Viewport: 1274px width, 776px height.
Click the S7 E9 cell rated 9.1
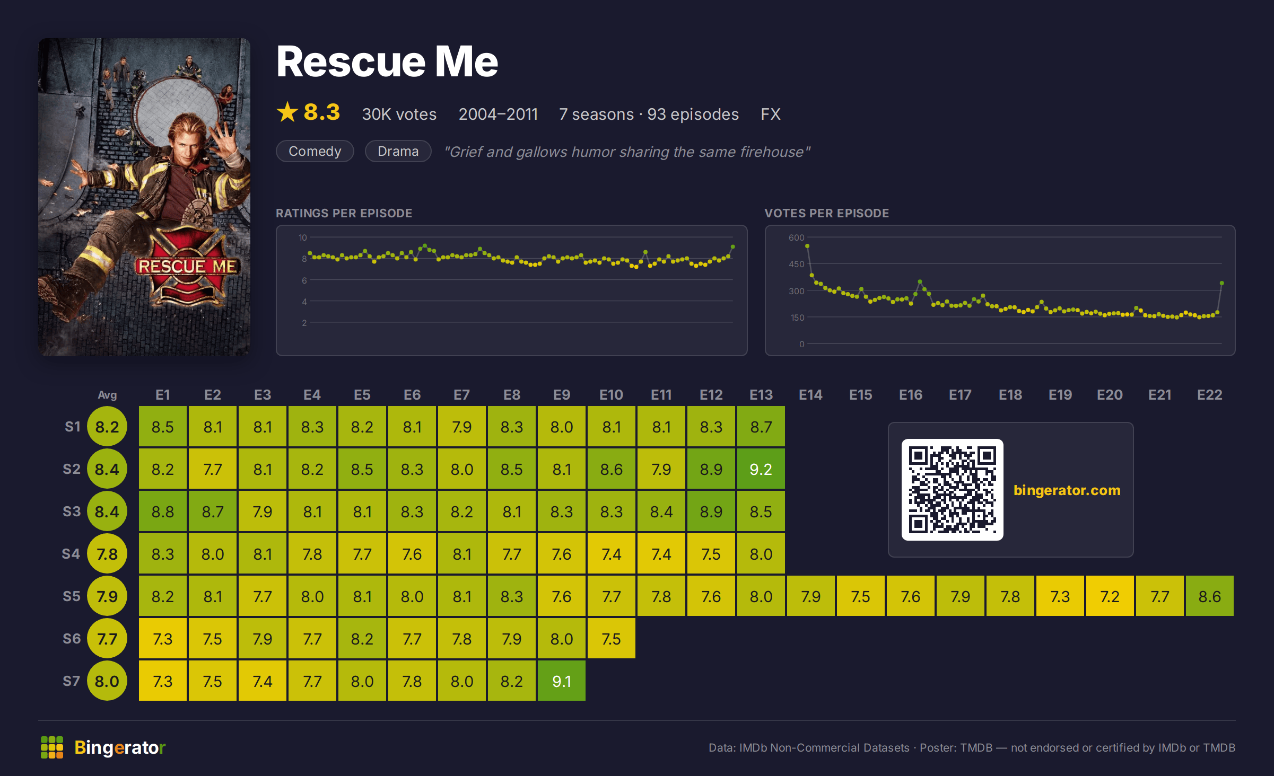[x=562, y=681]
